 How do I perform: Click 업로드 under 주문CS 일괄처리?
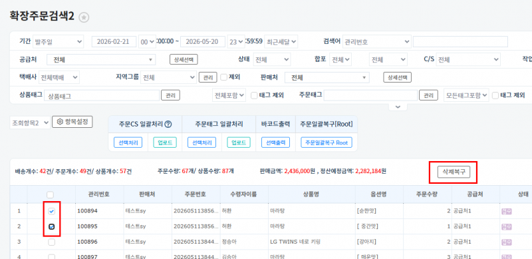(165, 142)
